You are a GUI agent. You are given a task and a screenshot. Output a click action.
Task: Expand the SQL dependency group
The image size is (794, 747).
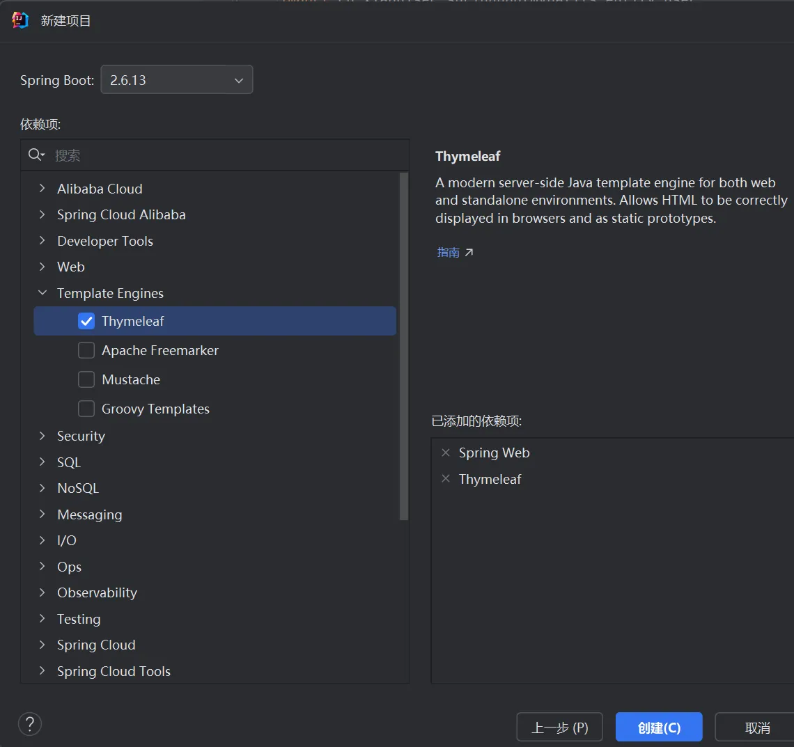pyautogui.click(x=42, y=462)
